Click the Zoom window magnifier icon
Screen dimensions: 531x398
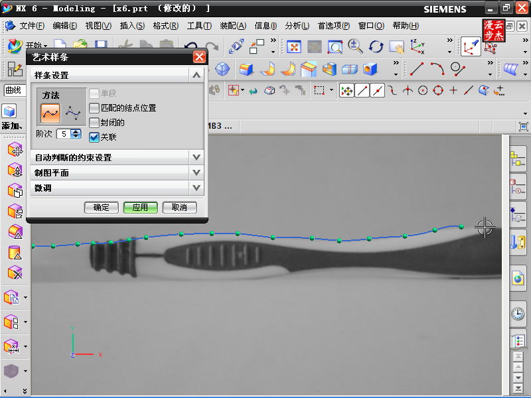[335, 47]
